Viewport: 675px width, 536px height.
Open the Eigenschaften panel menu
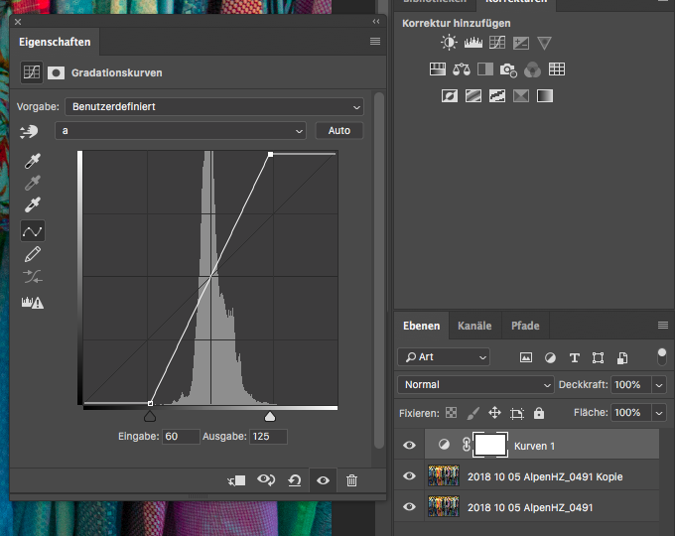pyautogui.click(x=375, y=42)
